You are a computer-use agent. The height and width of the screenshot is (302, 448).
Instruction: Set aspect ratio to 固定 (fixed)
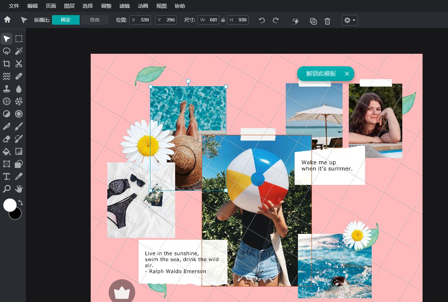(66, 20)
